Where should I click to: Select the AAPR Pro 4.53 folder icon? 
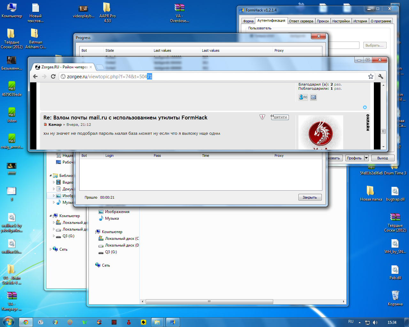click(x=107, y=12)
